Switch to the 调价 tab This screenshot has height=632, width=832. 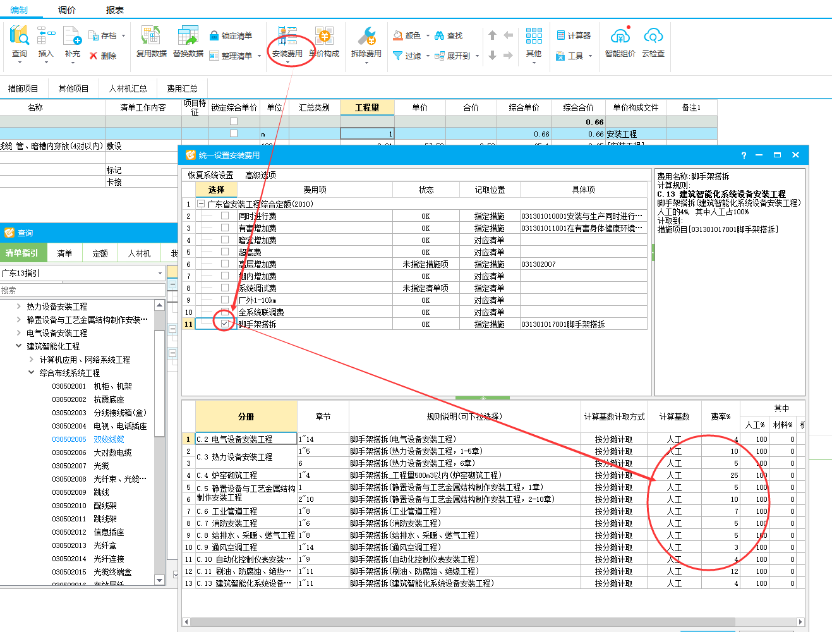66,10
